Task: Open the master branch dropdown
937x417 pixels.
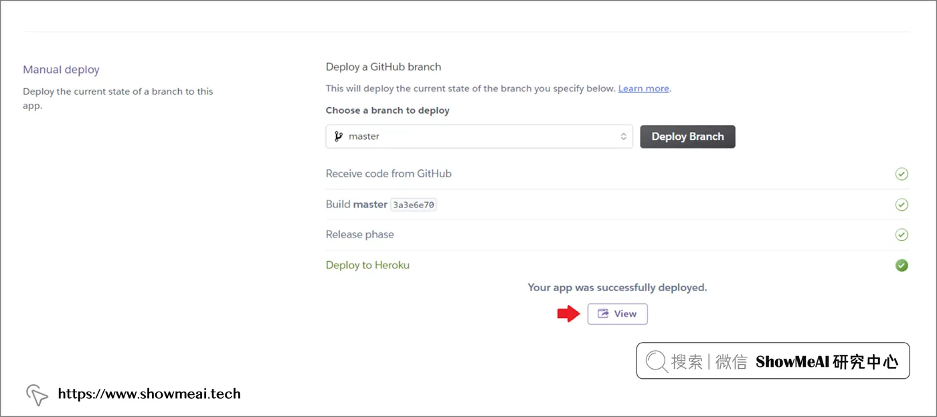Action: [x=479, y=137]
